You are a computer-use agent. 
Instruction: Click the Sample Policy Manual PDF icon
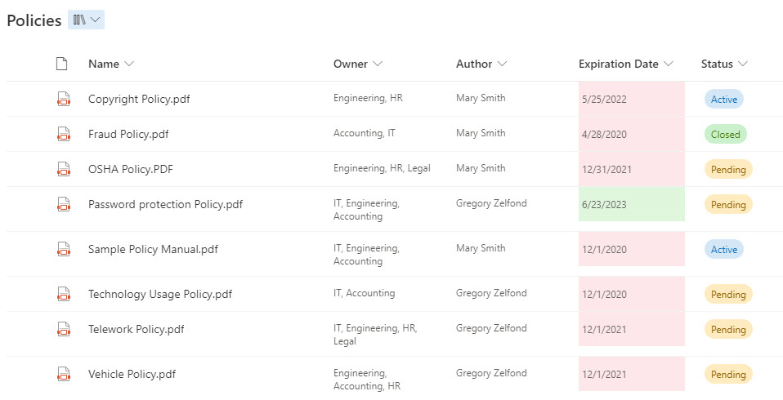pos(63,249)
